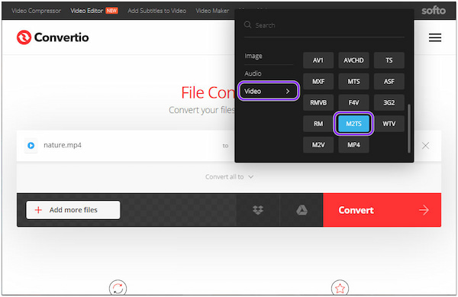The image size is (458, 297).
Task: Click the circular refresh icon at bottom
Action: coord(118,289)
